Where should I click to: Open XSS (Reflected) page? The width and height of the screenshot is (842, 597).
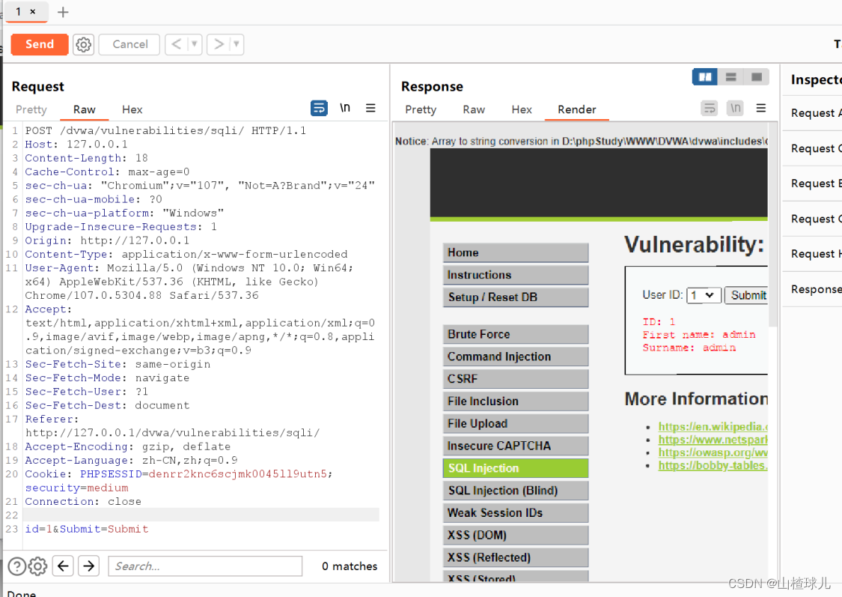point(516,557)
